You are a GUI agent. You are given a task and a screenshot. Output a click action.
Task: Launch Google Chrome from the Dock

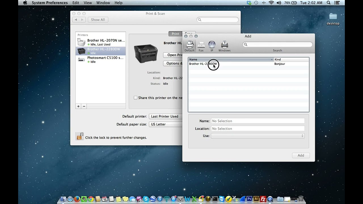tap(91, 199)
